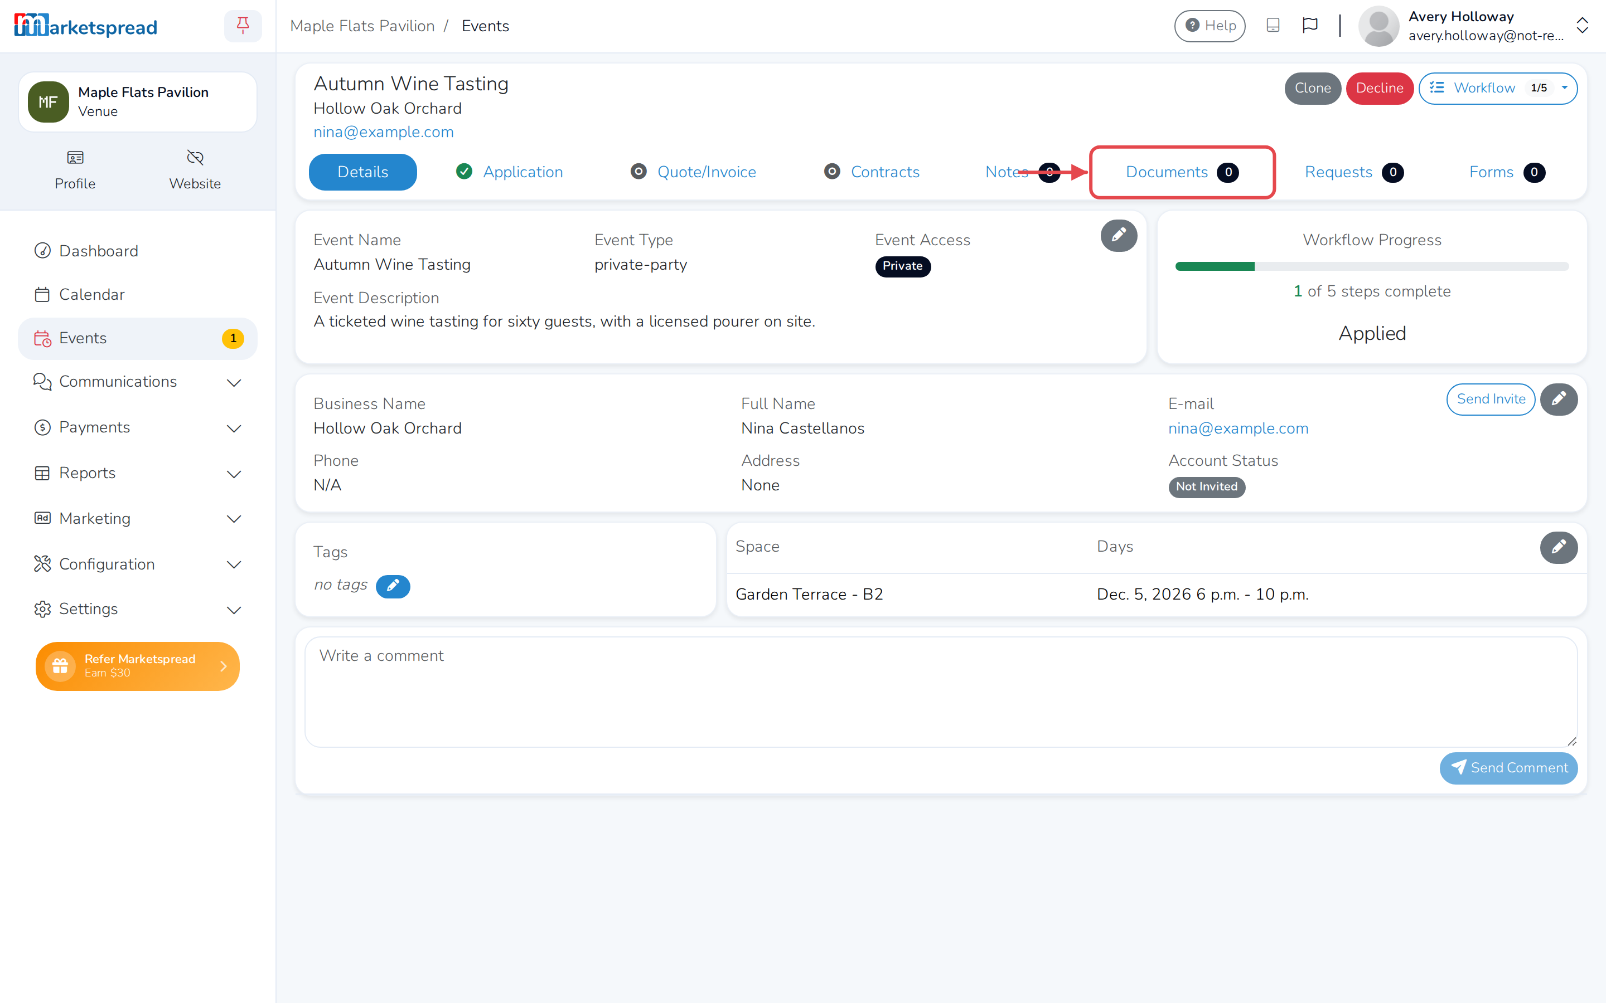Click the Maple Flats Pavilion breadcrumb
The image size is (1606, 1003).
click(362, 26)
